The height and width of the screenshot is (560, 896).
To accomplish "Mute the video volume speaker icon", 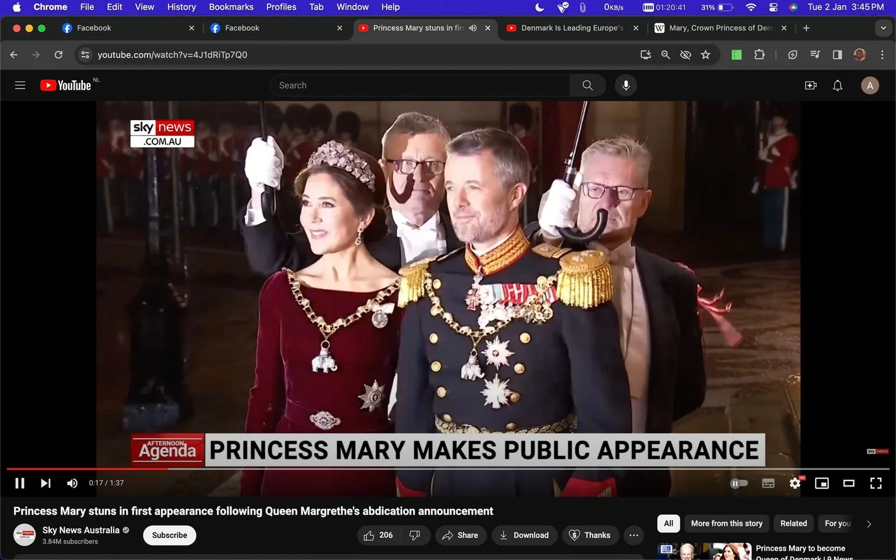I will point(72,483).
